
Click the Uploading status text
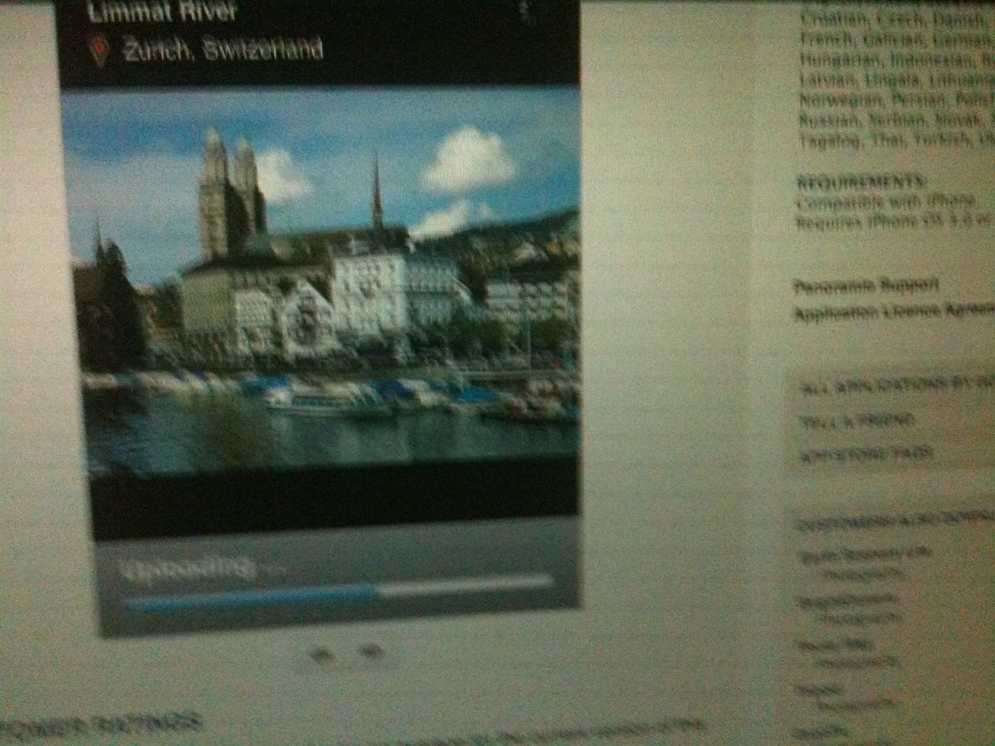[x=186, y=568]
